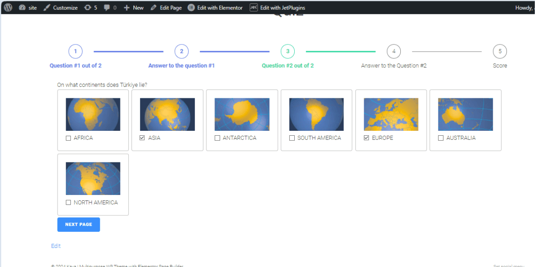Image resolution: width=535 pixels, height=267 pixels.
Task: Uncheck the ASIA checkbox
Action: point(142,138)
